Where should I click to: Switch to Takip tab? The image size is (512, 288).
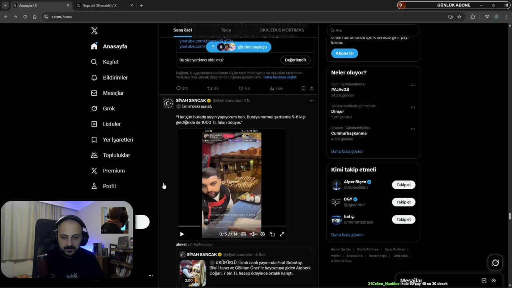click(226, 30)
